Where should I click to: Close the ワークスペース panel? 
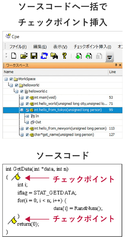tap(120, 65)
